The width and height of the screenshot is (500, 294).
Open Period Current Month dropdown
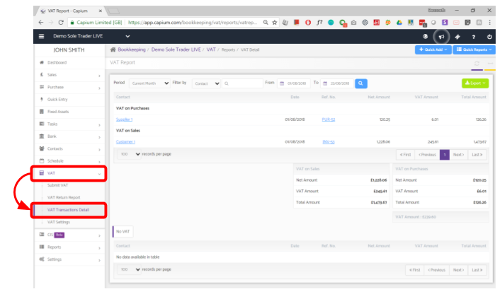[x=149, y=83]
